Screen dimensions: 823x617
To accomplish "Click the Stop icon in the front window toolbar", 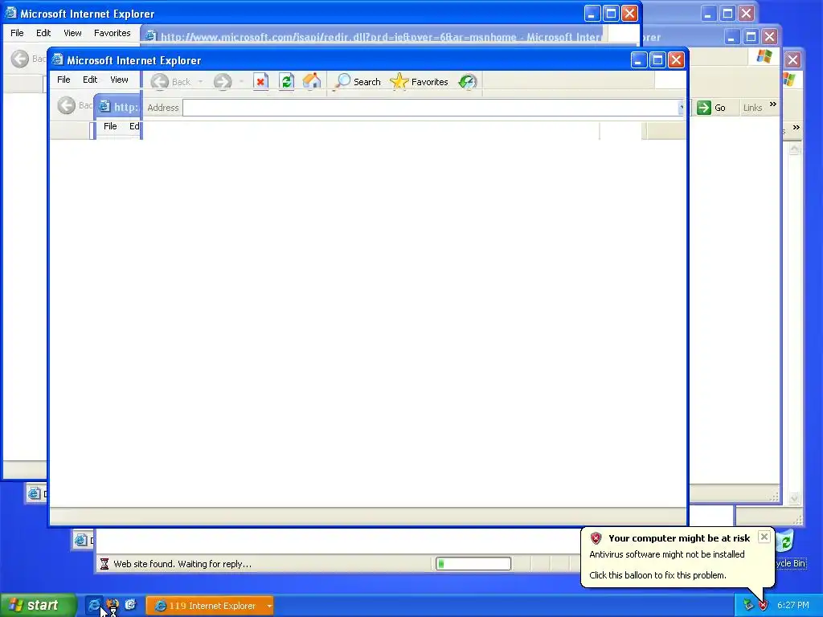I will (260, 81).
